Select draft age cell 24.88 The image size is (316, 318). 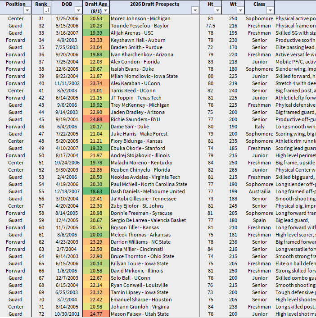[96, 119]
